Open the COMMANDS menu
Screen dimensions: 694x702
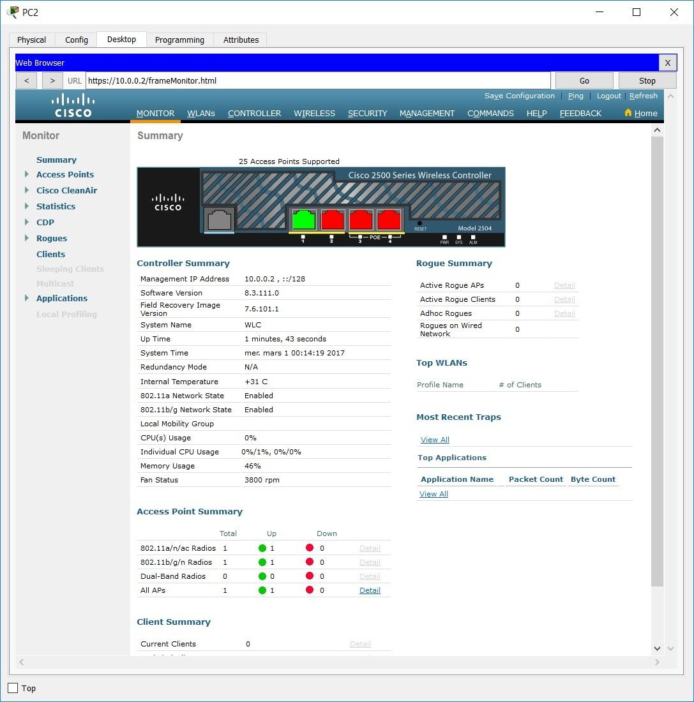coord(490,113)
